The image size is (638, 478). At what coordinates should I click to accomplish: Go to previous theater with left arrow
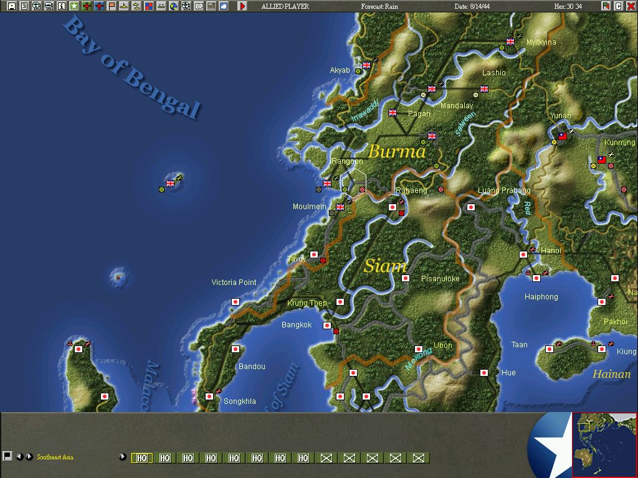click(19, 457)
